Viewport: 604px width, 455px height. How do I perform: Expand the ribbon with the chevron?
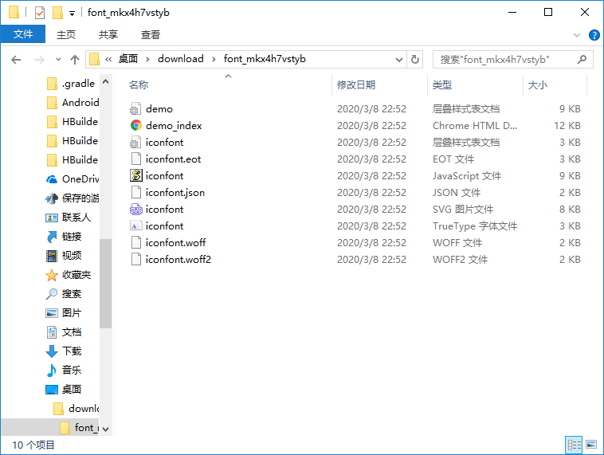coord(577,35)
